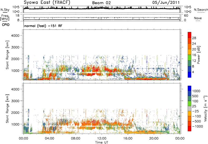Image resolution: width=208 pixels, height=144 pixels.
Task: Click the "-500" value on the velocity colorbar
Action: click(197, 121)
